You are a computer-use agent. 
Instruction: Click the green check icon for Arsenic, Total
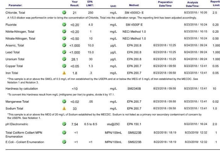coord(64,45)
